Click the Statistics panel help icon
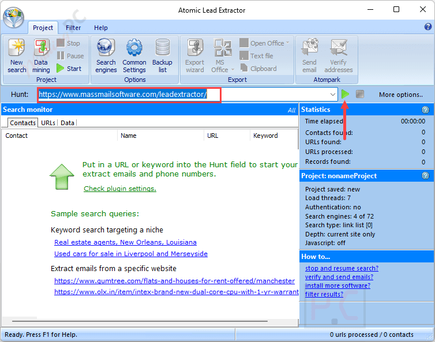The image size is (435, 342). (425, 110)
